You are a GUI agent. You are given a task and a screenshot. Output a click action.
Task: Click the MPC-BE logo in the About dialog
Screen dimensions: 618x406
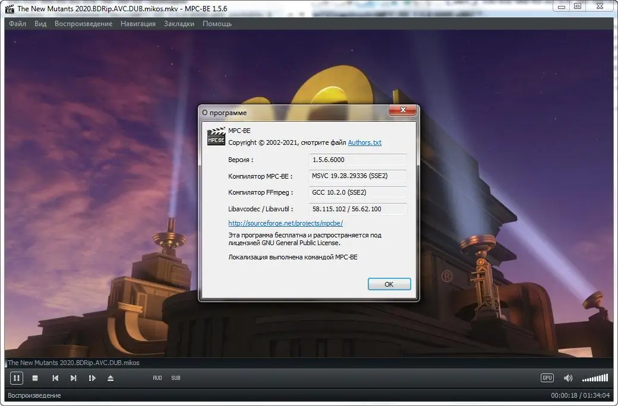pyautogui.click(x=216, y=137)
